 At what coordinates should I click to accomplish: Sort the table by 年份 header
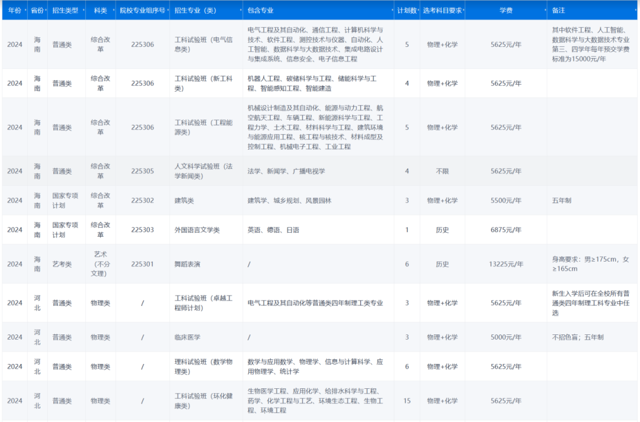14,10
